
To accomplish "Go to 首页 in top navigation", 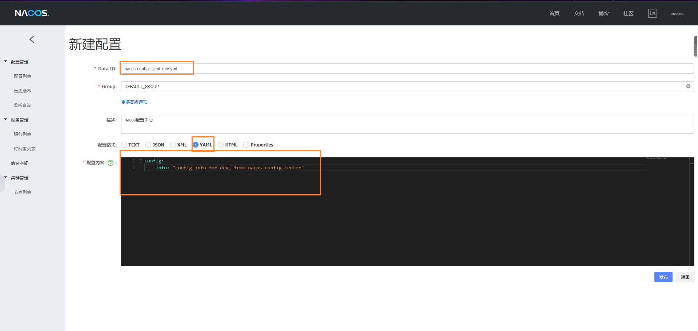I will point(554,13).
